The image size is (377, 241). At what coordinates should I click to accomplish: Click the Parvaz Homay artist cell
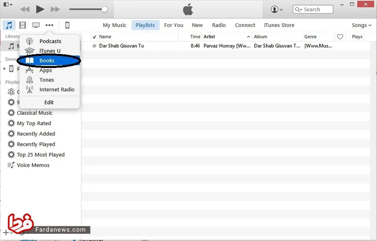tap(227, 46)
